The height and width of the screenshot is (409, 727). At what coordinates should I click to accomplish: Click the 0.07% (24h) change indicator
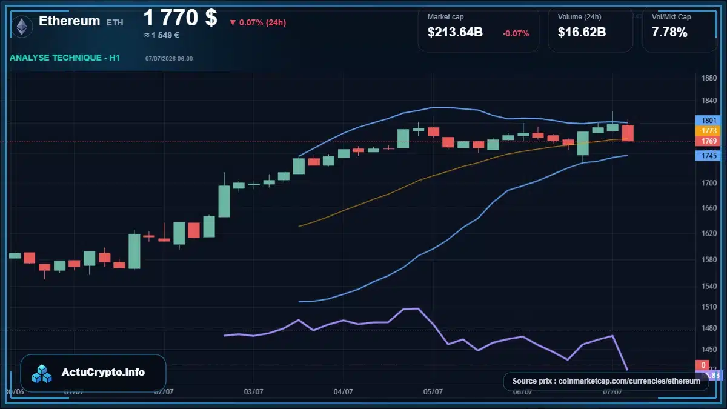[257, 22]
